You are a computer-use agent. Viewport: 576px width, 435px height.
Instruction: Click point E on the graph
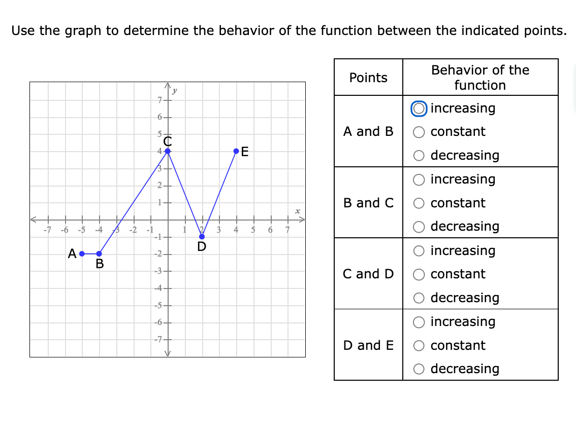coord(236,151)
